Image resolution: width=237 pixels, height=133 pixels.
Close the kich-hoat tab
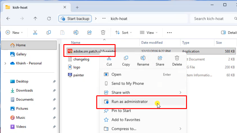[x=65, y=7]
